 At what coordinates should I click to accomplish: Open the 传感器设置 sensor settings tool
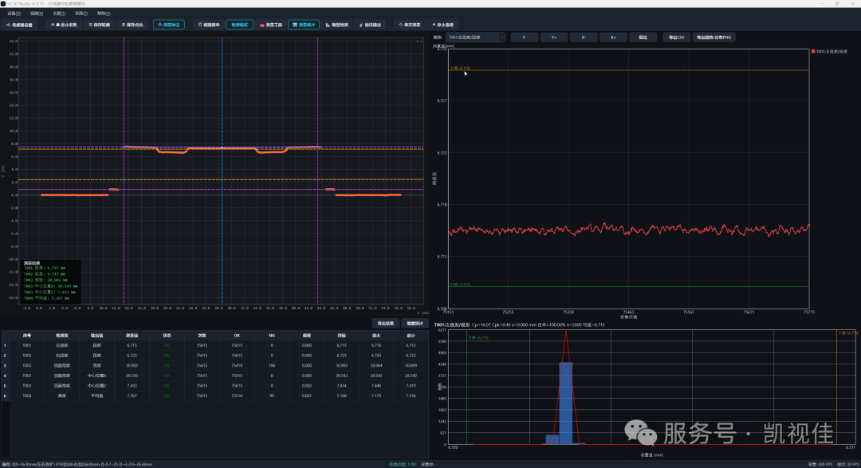(19, 25)
